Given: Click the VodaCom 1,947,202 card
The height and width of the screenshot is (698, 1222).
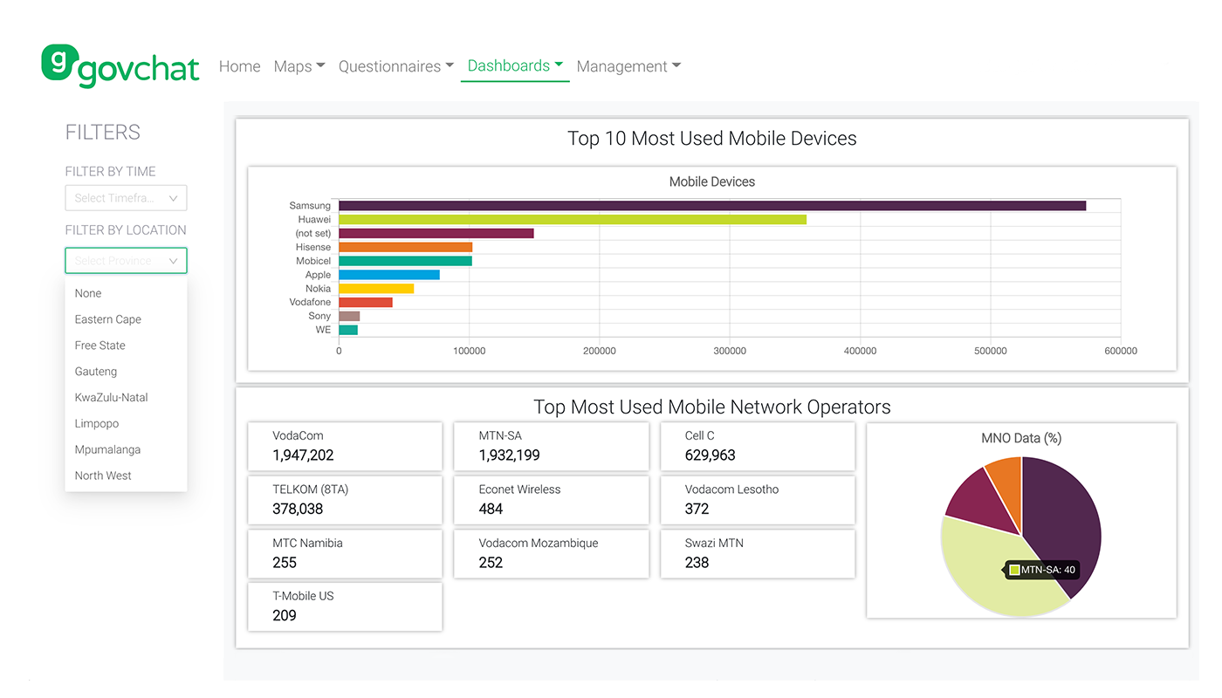Looking at the screenshot, I should (x=345, y=447).
